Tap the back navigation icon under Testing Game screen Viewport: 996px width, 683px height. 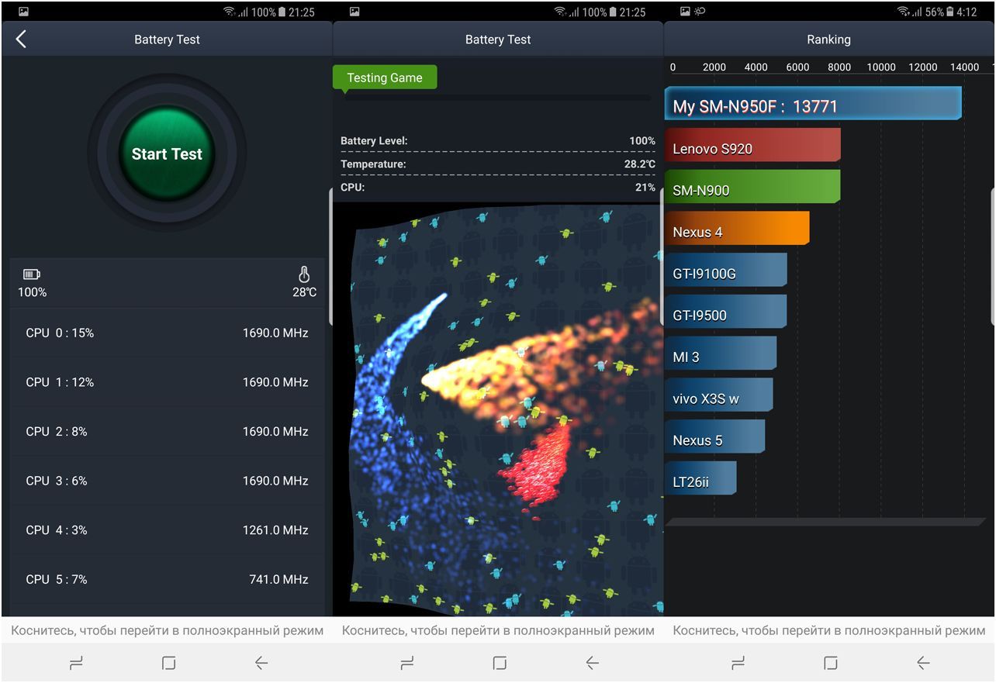click(x=592, y=663)
